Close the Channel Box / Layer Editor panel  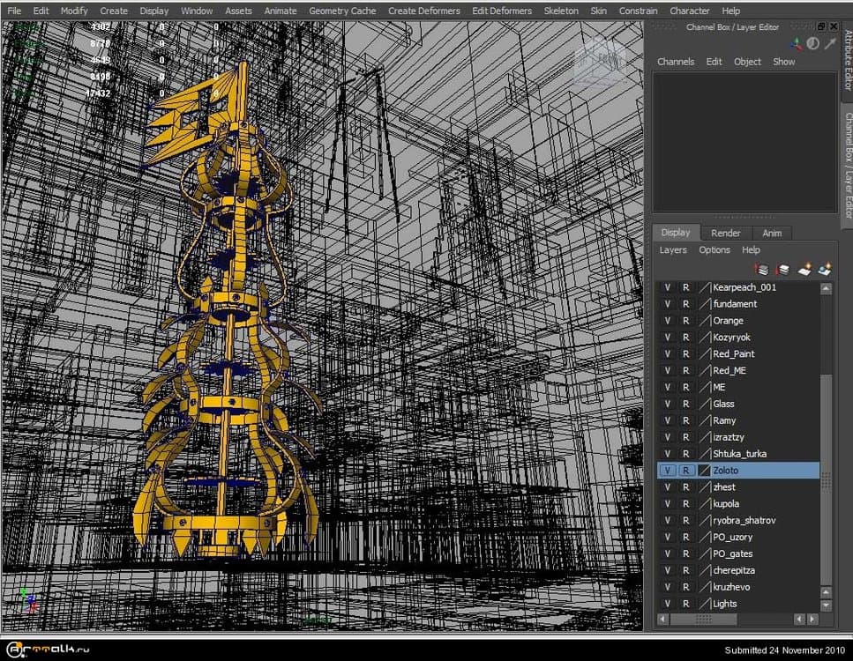pyautogui.click(x=834, y=26)
